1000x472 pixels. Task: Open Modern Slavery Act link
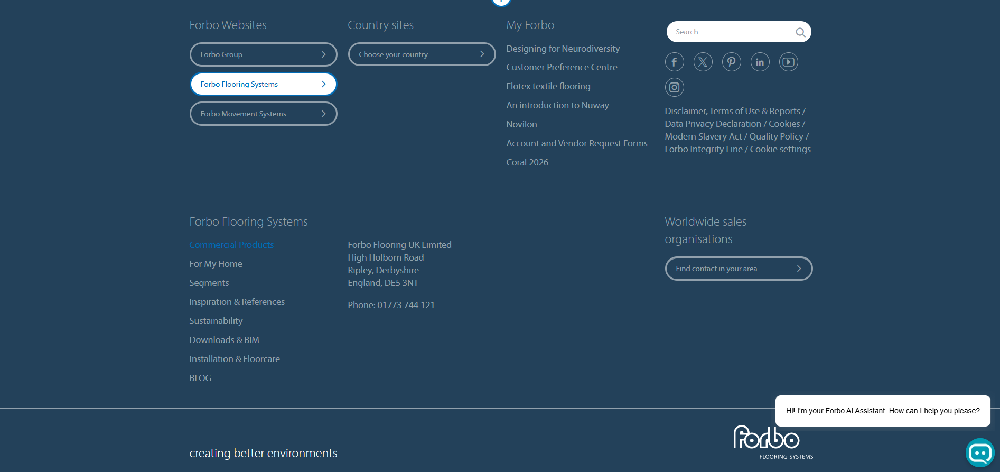(703, 136)
